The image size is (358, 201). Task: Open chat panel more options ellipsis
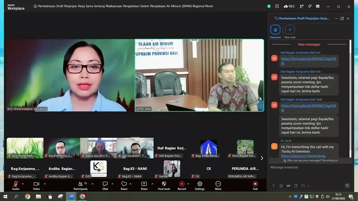click(x=336, y=18)
